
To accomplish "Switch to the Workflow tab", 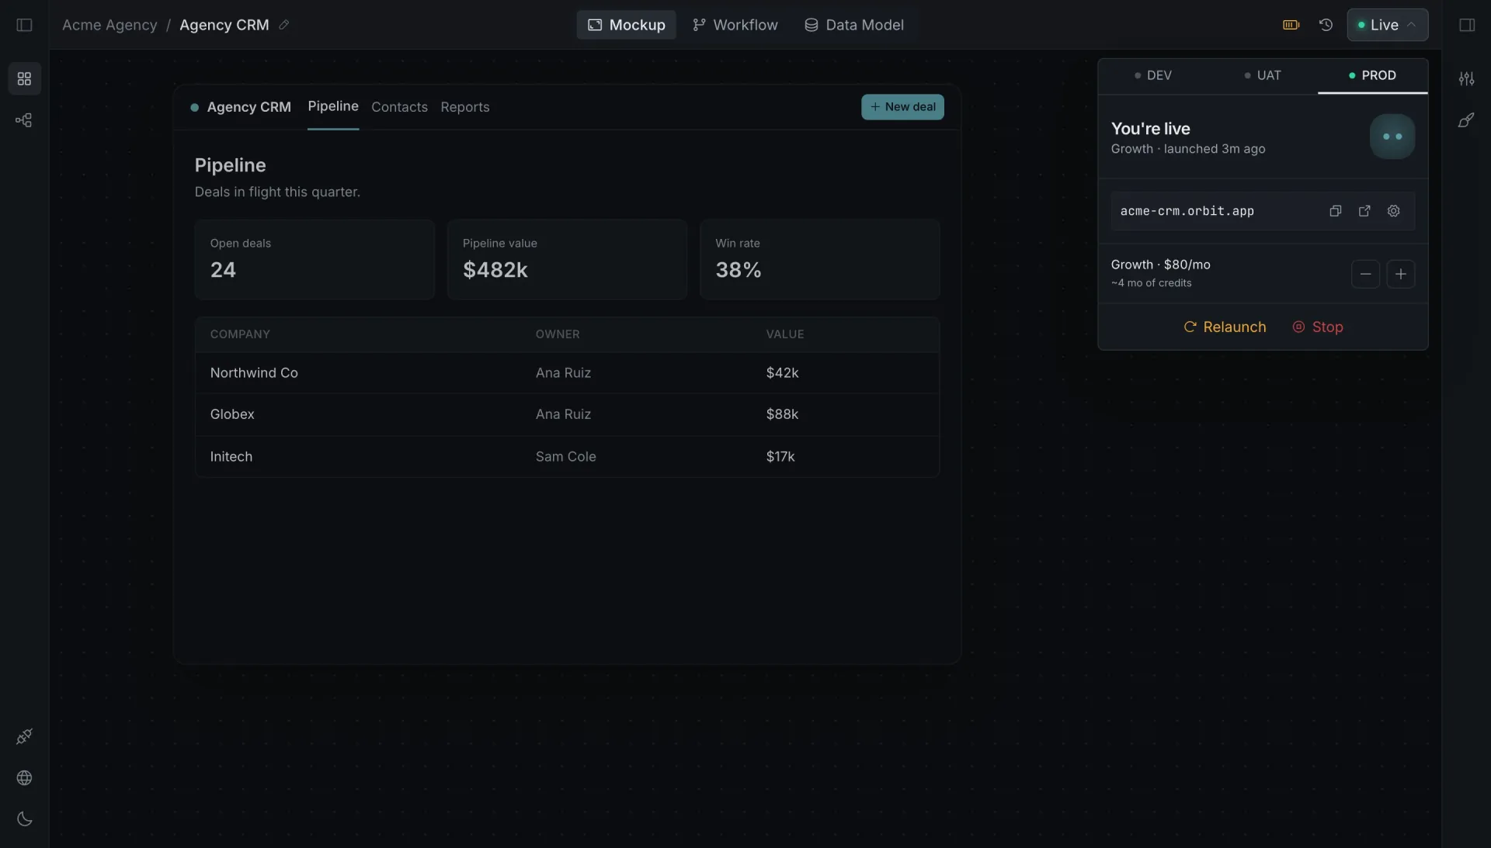I will click(735, 25).
